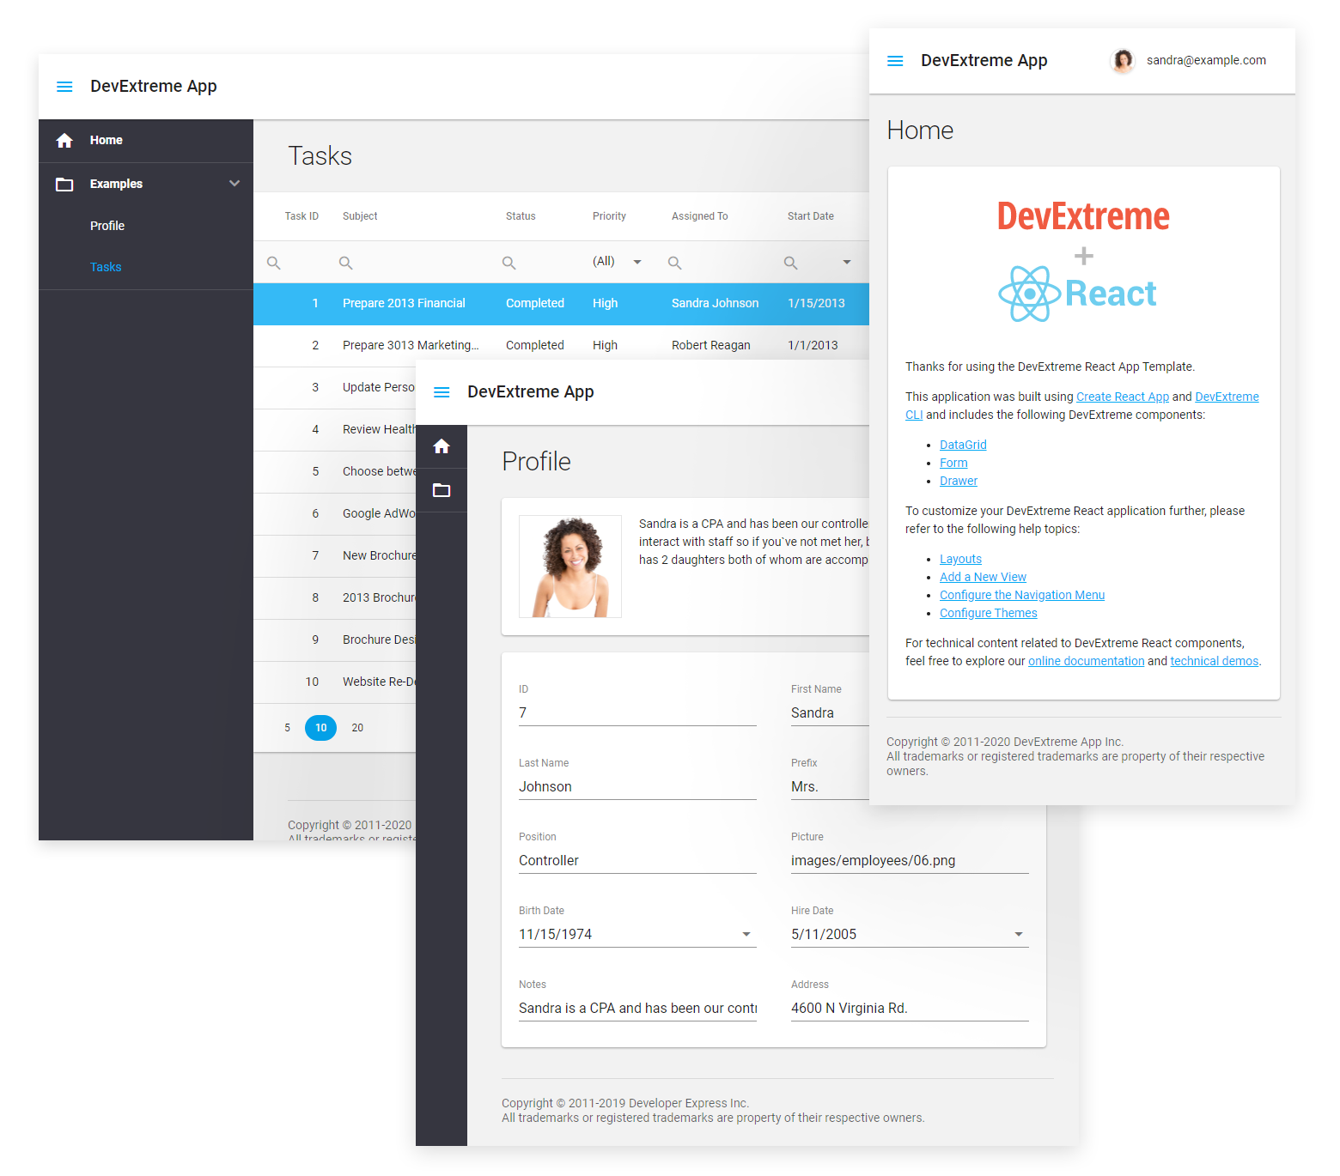Click 'Robert Reagan' in Assigned To column

pos(711,345)
